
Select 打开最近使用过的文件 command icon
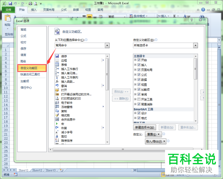(57, 94)
